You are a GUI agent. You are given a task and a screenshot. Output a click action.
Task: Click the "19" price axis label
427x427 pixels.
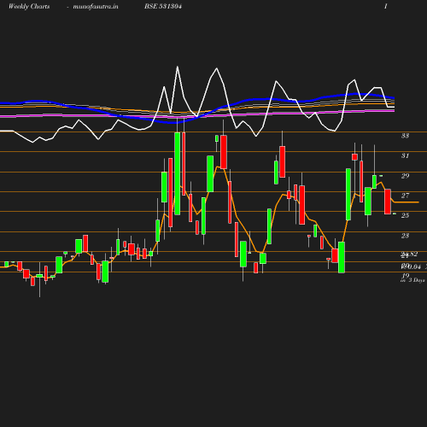tap(406, 276)
